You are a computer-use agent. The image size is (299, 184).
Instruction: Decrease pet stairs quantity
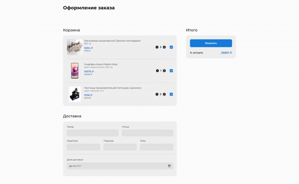[157, 94]
